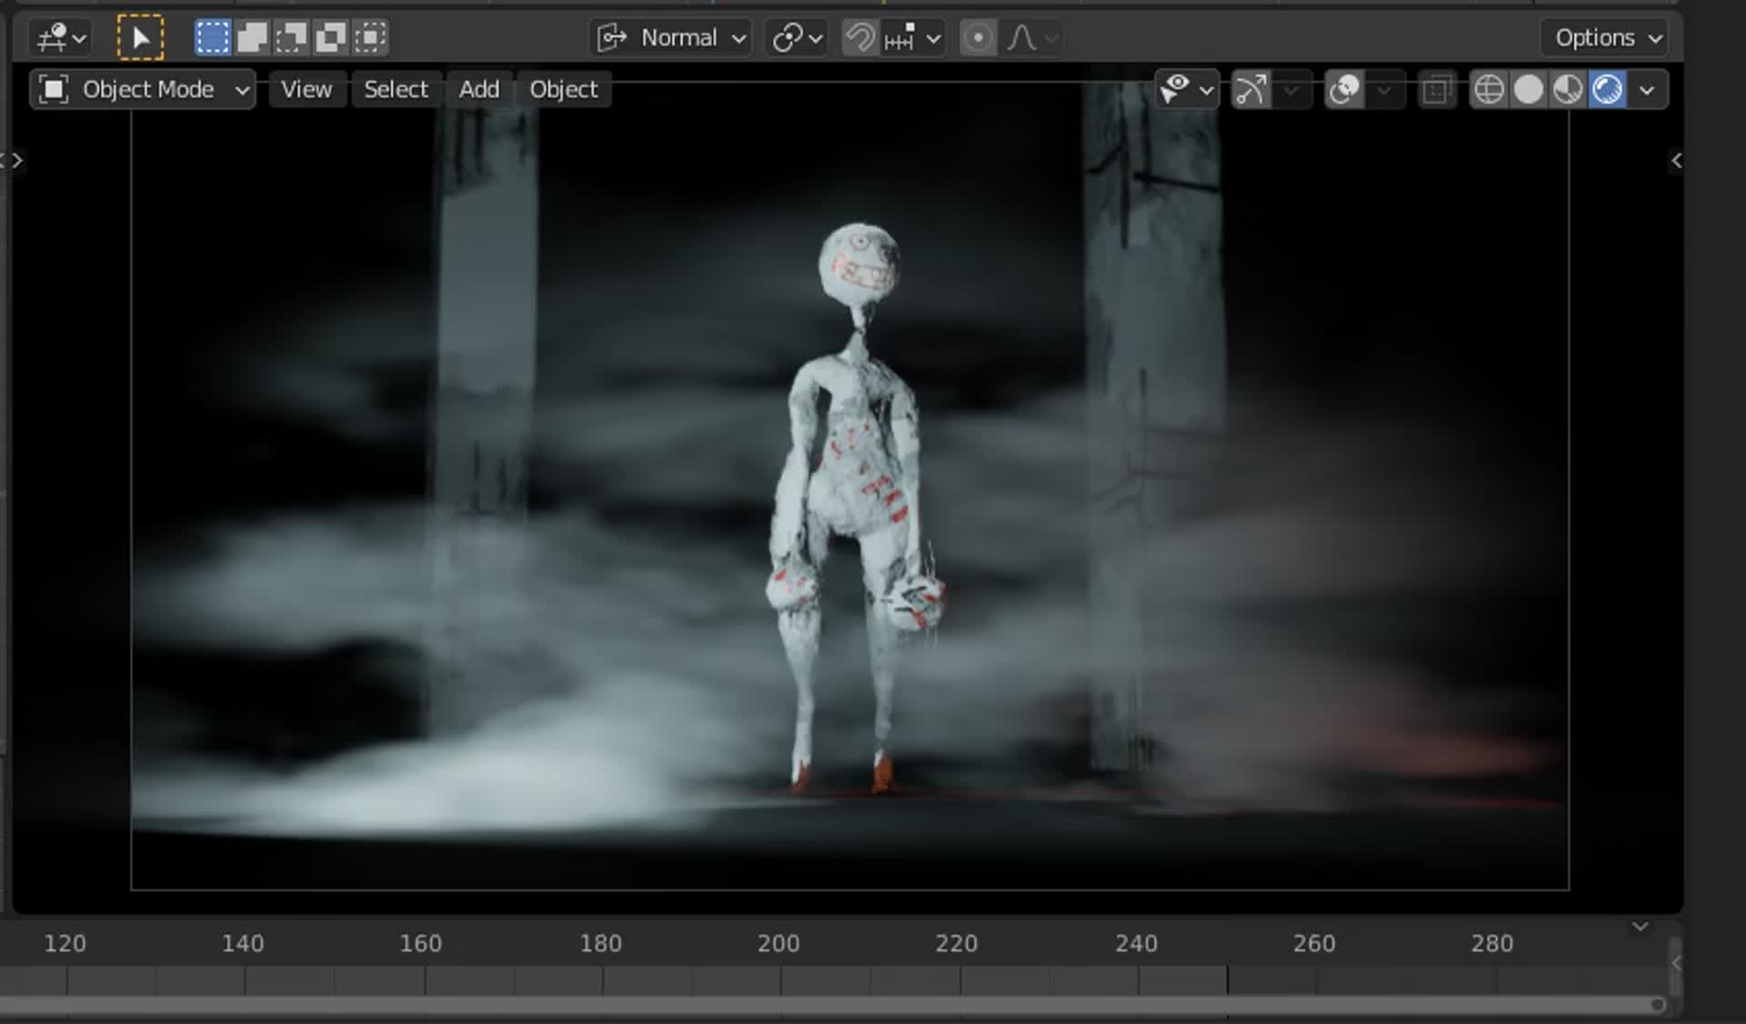Click frame 120 on the timeline
The image size is (1746, 1024).
65,944
